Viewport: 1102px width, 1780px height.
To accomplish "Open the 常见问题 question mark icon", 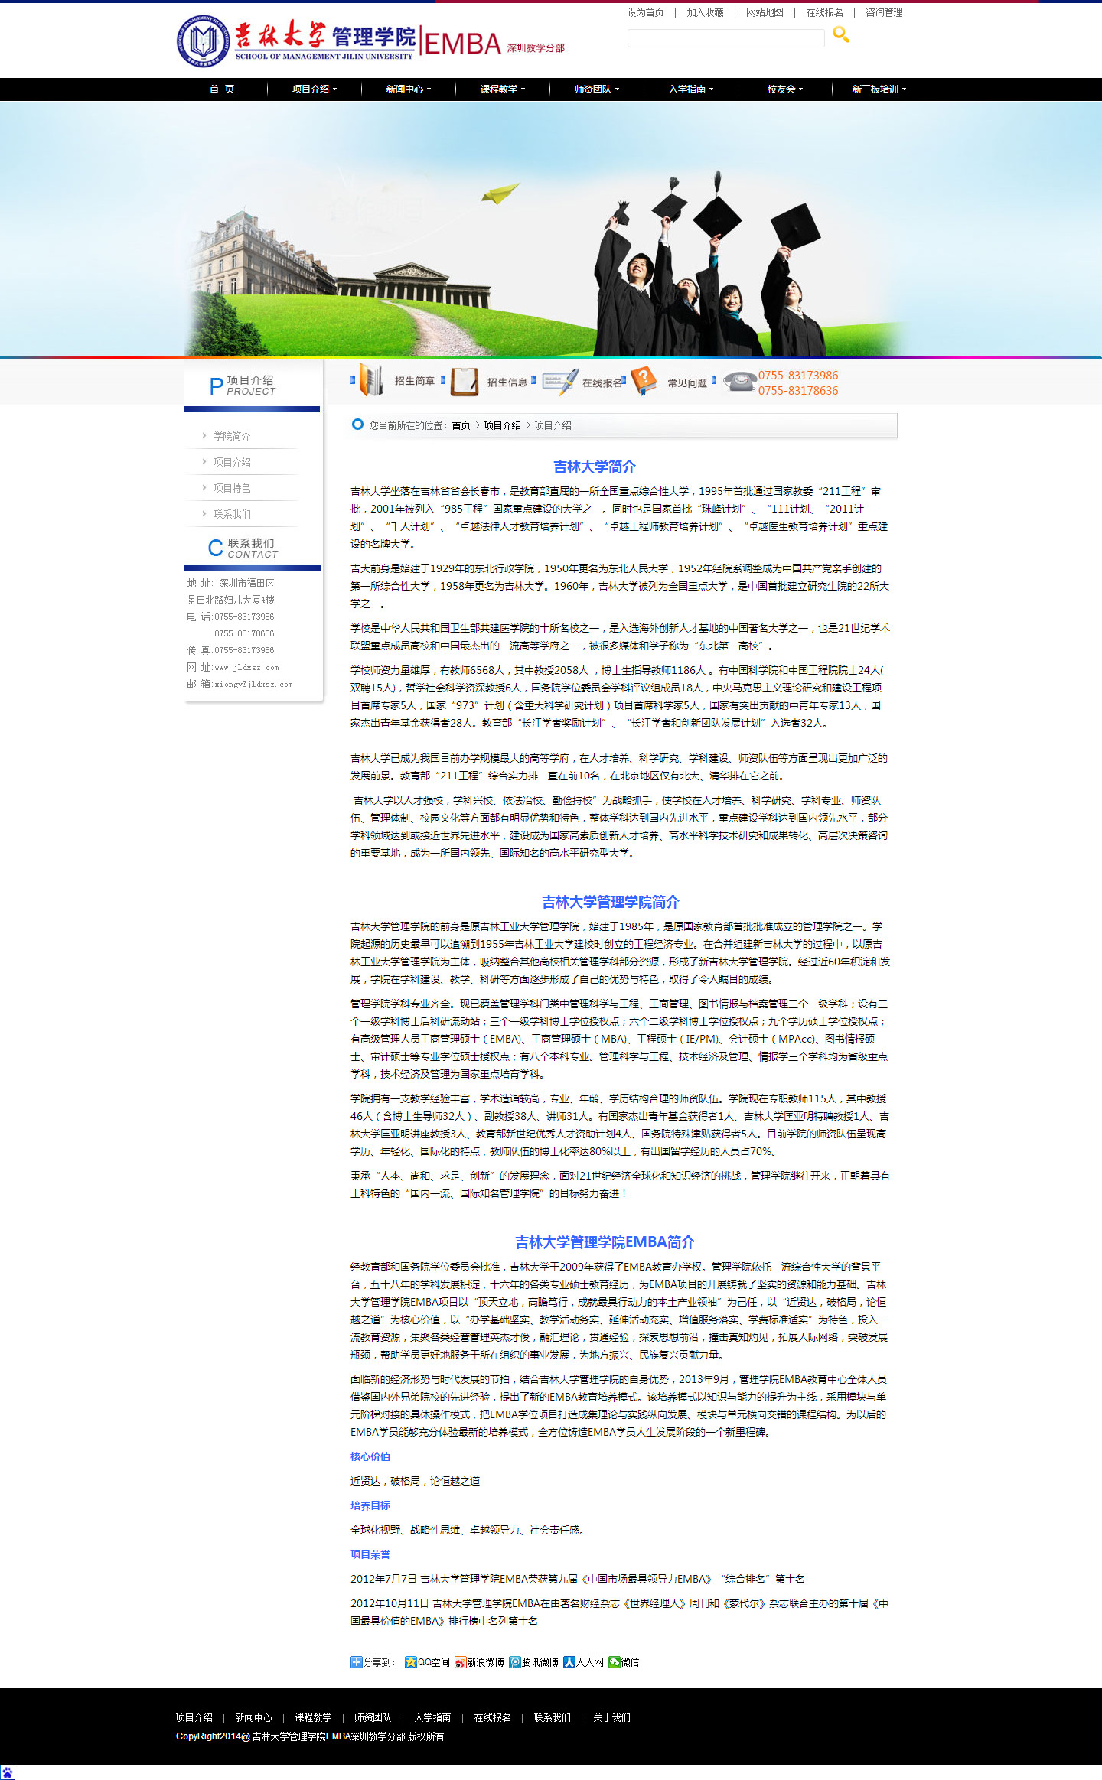I will [x=644, y=380].
